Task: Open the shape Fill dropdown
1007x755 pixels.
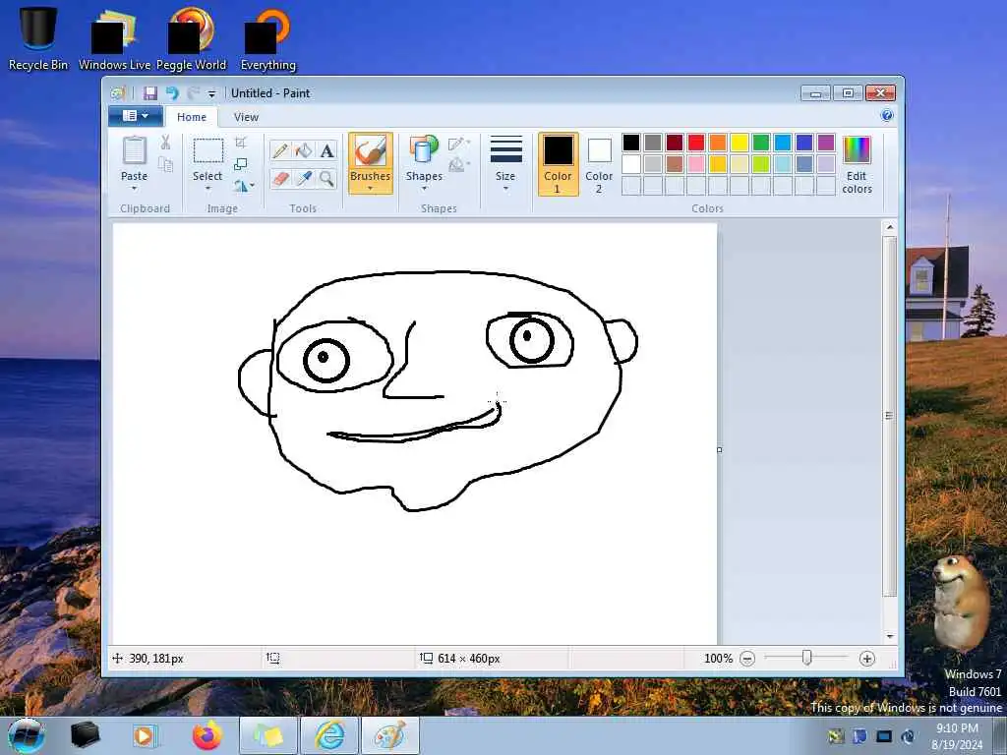Action: click(x=459, y=165)
